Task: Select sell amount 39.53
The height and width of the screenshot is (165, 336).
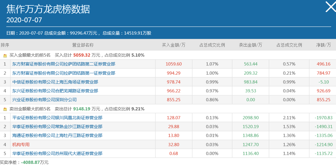Action: tap(251, 91)
